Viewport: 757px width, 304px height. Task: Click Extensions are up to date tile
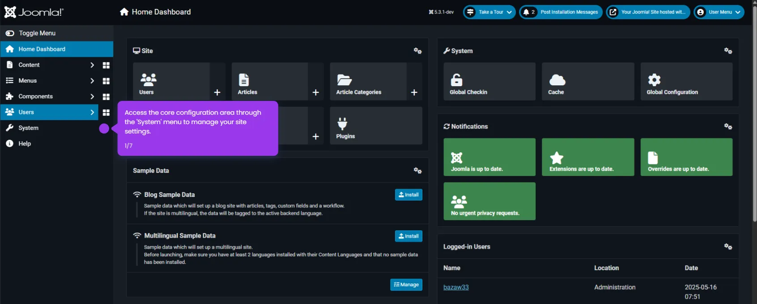588,157
